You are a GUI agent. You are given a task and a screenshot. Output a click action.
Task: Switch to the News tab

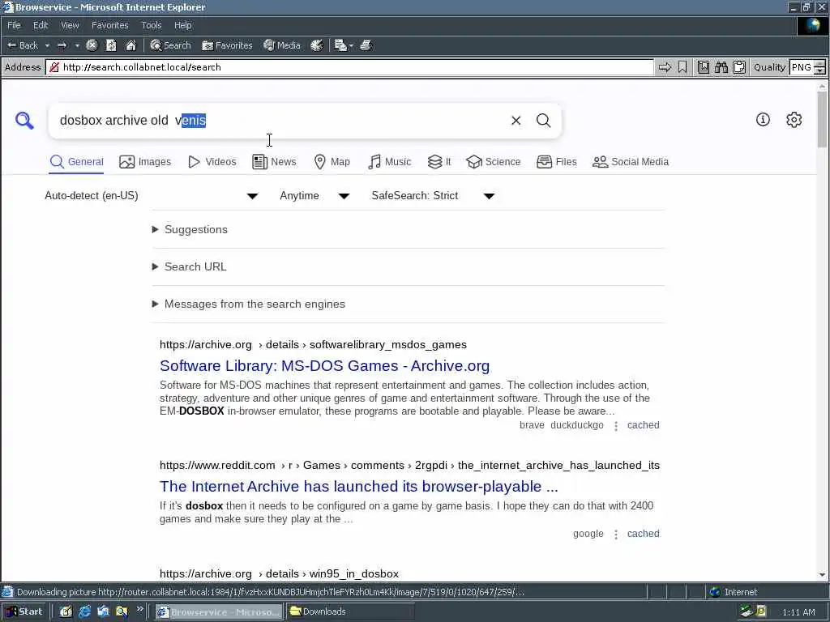(x=274, y=162)
